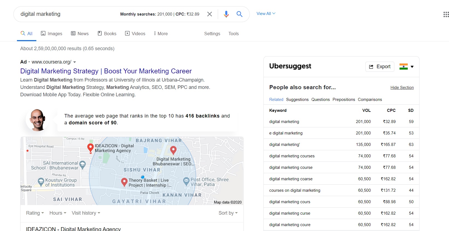449x231 pixels.
Task: Select Comparisons tab in Ubersuggest
Action: click(x=370, y=100)
